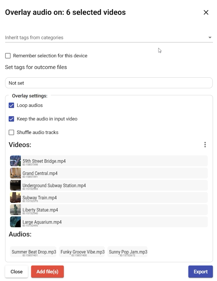Click the dropdown arrow for inherit tags
Image resolution: width=217 pixels, height=281 pixels.
coord(210,38)
